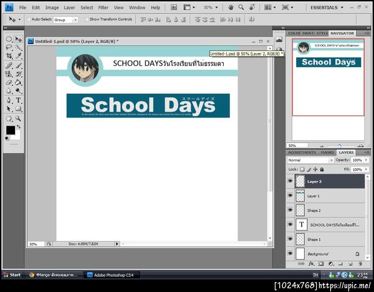This screenshot has width=374, height=292.
Task: Select the Eyedropper tool
Action: click(x=18, y=56)
